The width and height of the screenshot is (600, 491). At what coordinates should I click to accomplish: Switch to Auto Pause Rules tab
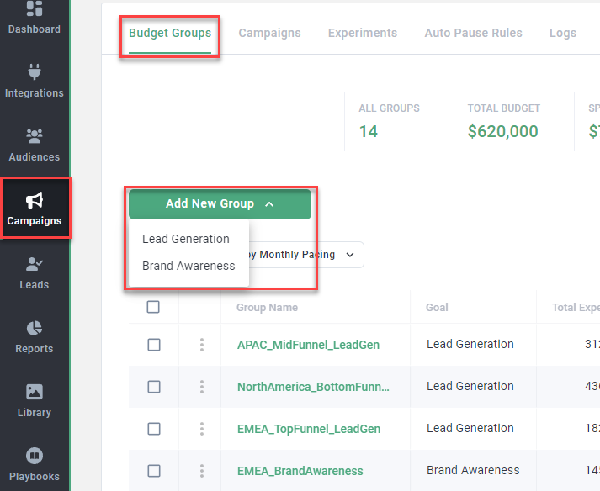473,33
